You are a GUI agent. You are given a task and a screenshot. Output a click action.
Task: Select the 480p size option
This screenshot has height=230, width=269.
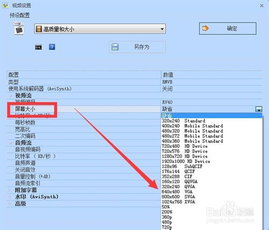211,222
